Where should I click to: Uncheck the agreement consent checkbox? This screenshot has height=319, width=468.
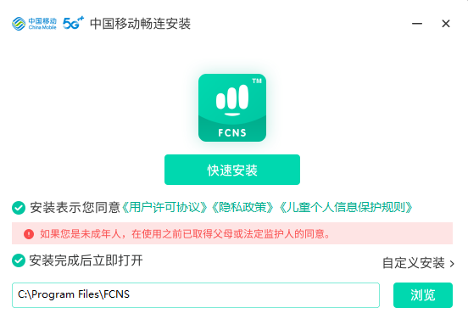[x=19, y=208]
